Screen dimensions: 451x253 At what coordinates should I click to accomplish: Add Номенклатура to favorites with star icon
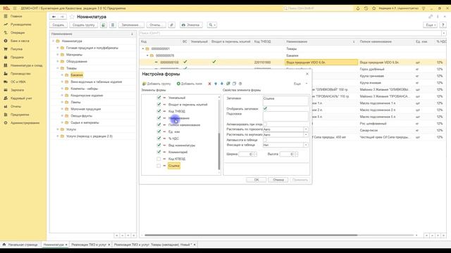(72, 17)
